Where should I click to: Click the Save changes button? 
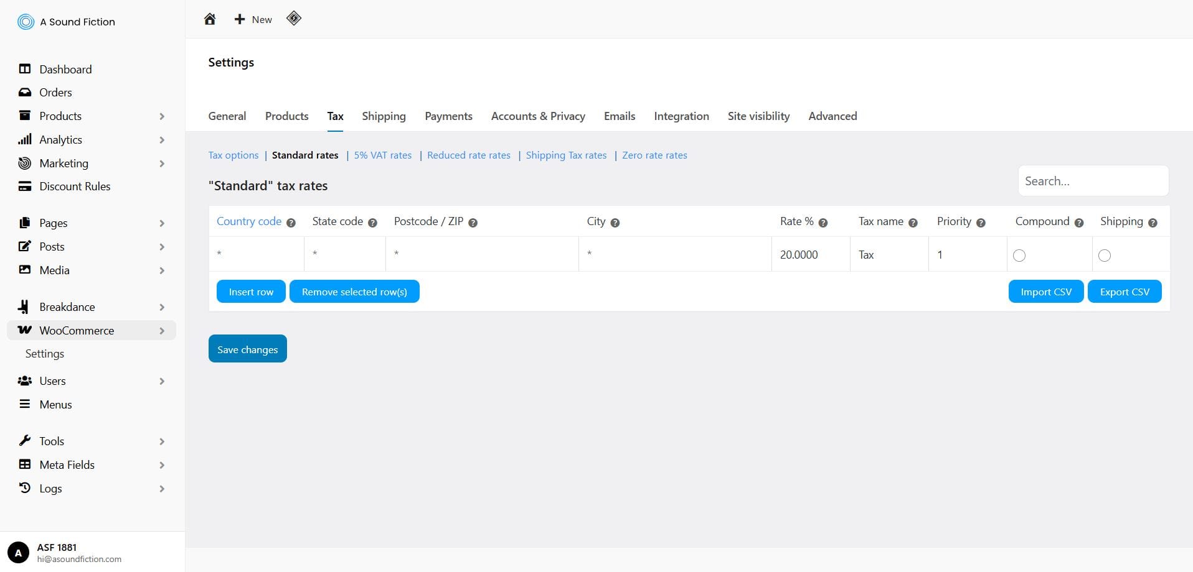point(247,349)
